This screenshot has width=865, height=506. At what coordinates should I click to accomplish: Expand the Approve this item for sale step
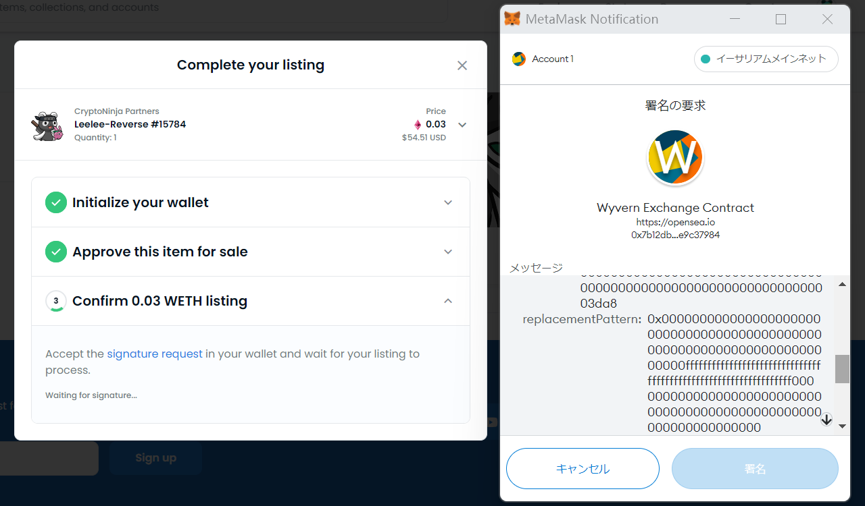pyautogui.click(x=448, y=252)
